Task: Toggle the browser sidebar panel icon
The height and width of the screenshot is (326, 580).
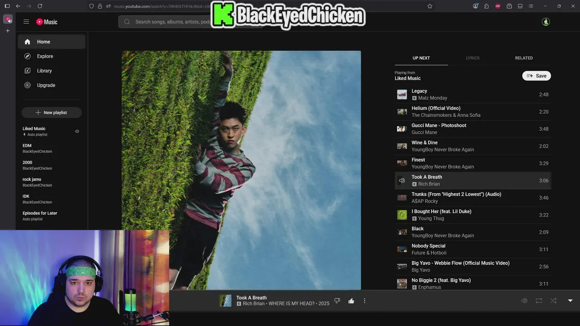Action: [x=7, y=6]
